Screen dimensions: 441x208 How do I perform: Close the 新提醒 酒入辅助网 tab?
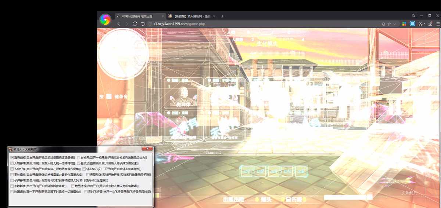[x=215, y=16]
